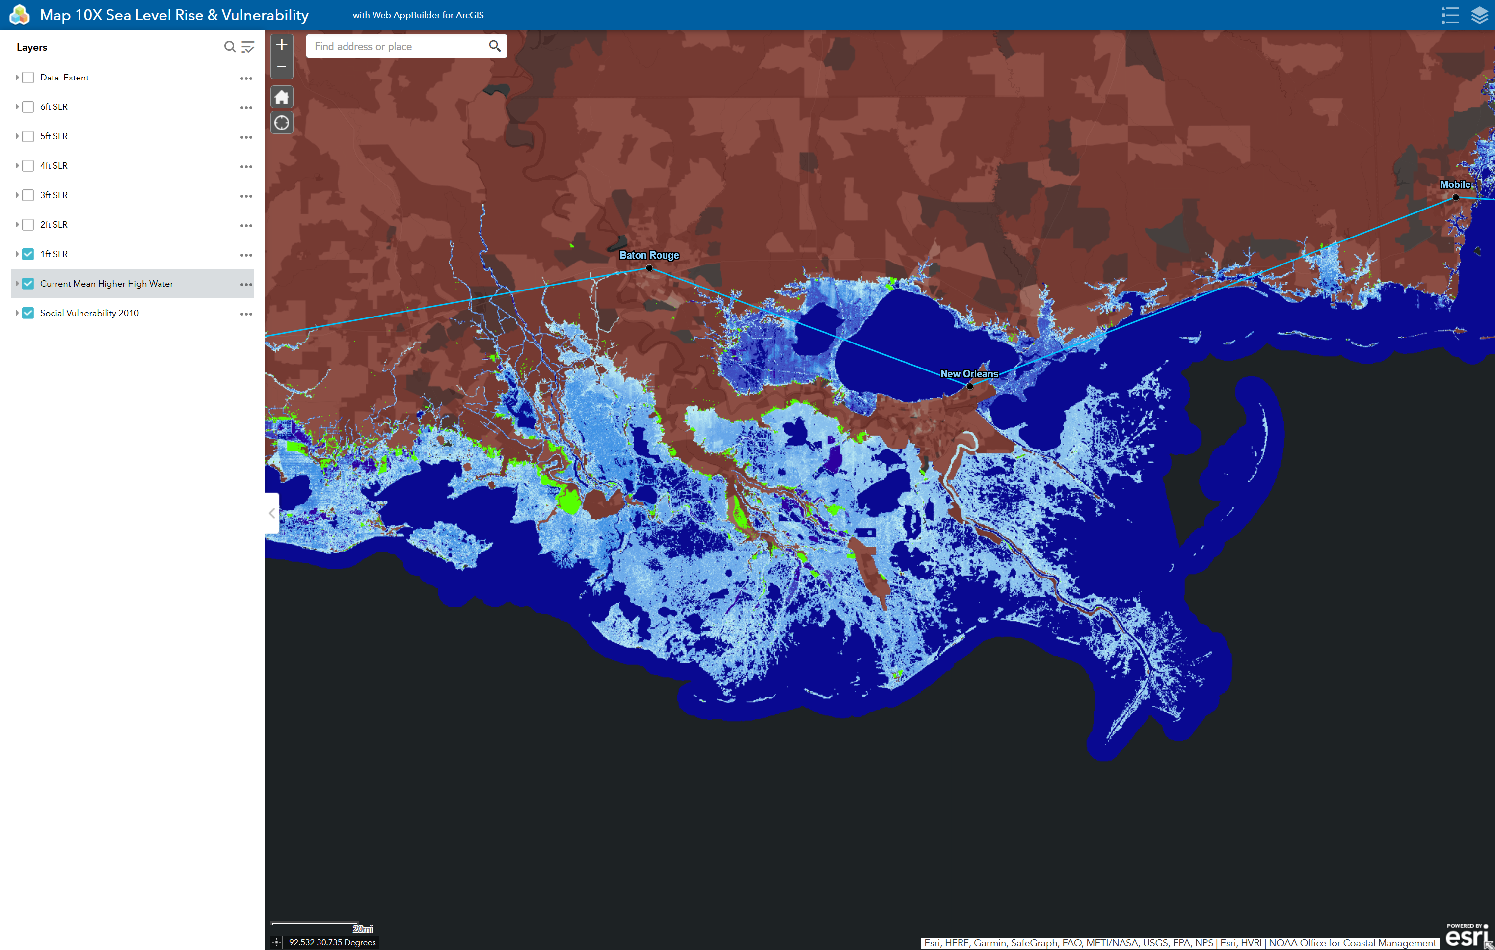
Task: Open more options for 6ft SLR layer
Action: tap(246, 107)
